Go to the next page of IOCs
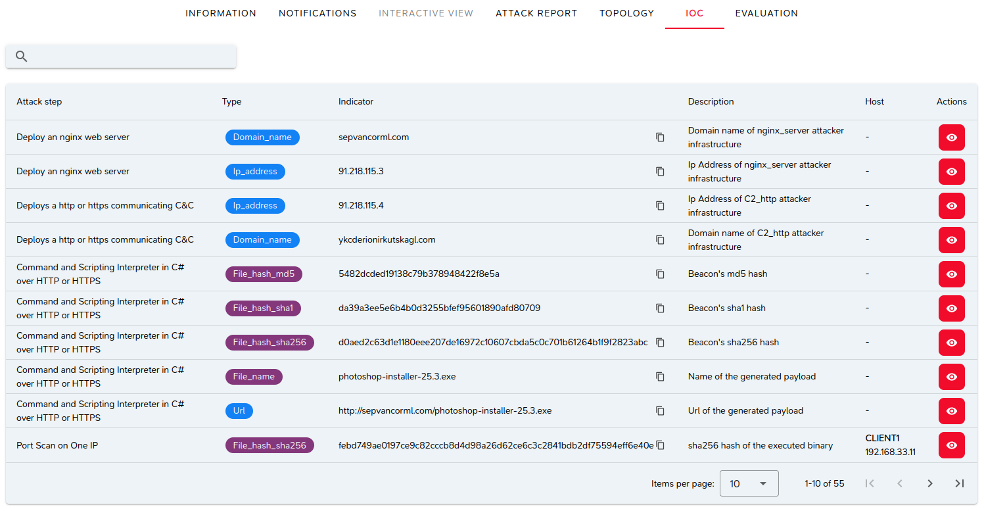This screenshot has height=511, width=984. pos(929,483)
